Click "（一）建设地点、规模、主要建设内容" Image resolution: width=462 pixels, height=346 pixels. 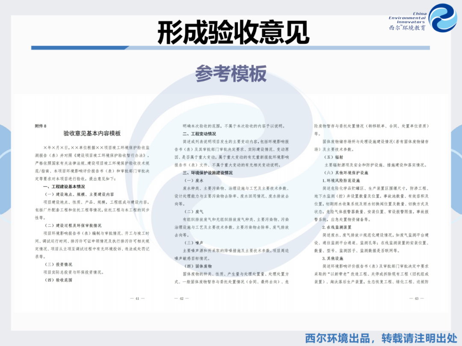coord(79,194)
